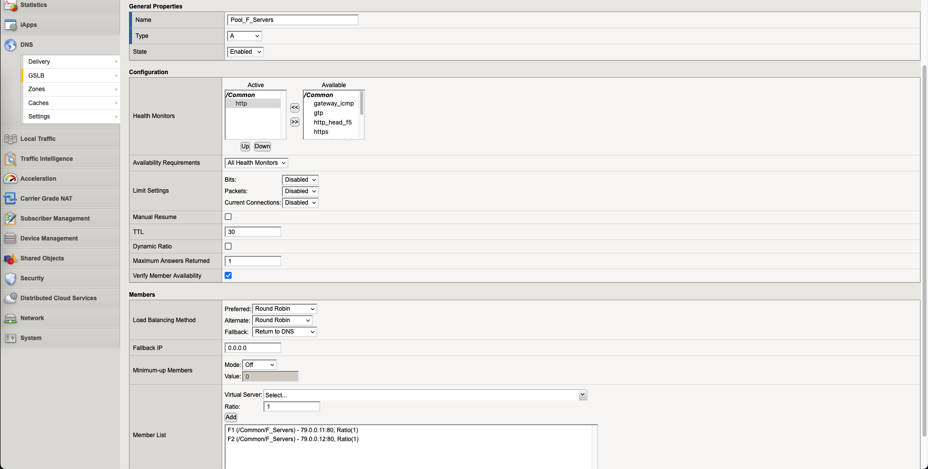Click the DNS globe icon
The image size is (928, 469).
click(x=10, y=45)
